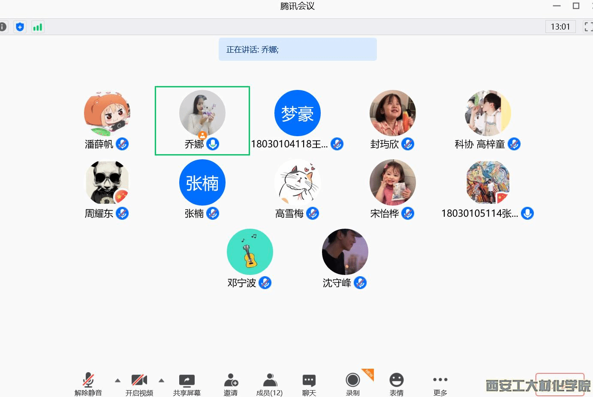Open the meeting security shield icon
Screen dimensions: 593x397
pos(20,27)
